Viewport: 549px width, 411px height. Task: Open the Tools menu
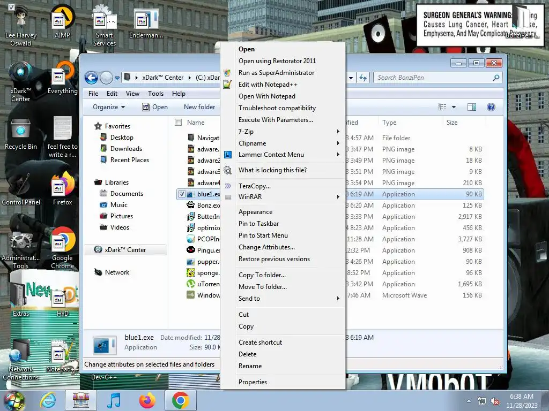tap(155, 94)
